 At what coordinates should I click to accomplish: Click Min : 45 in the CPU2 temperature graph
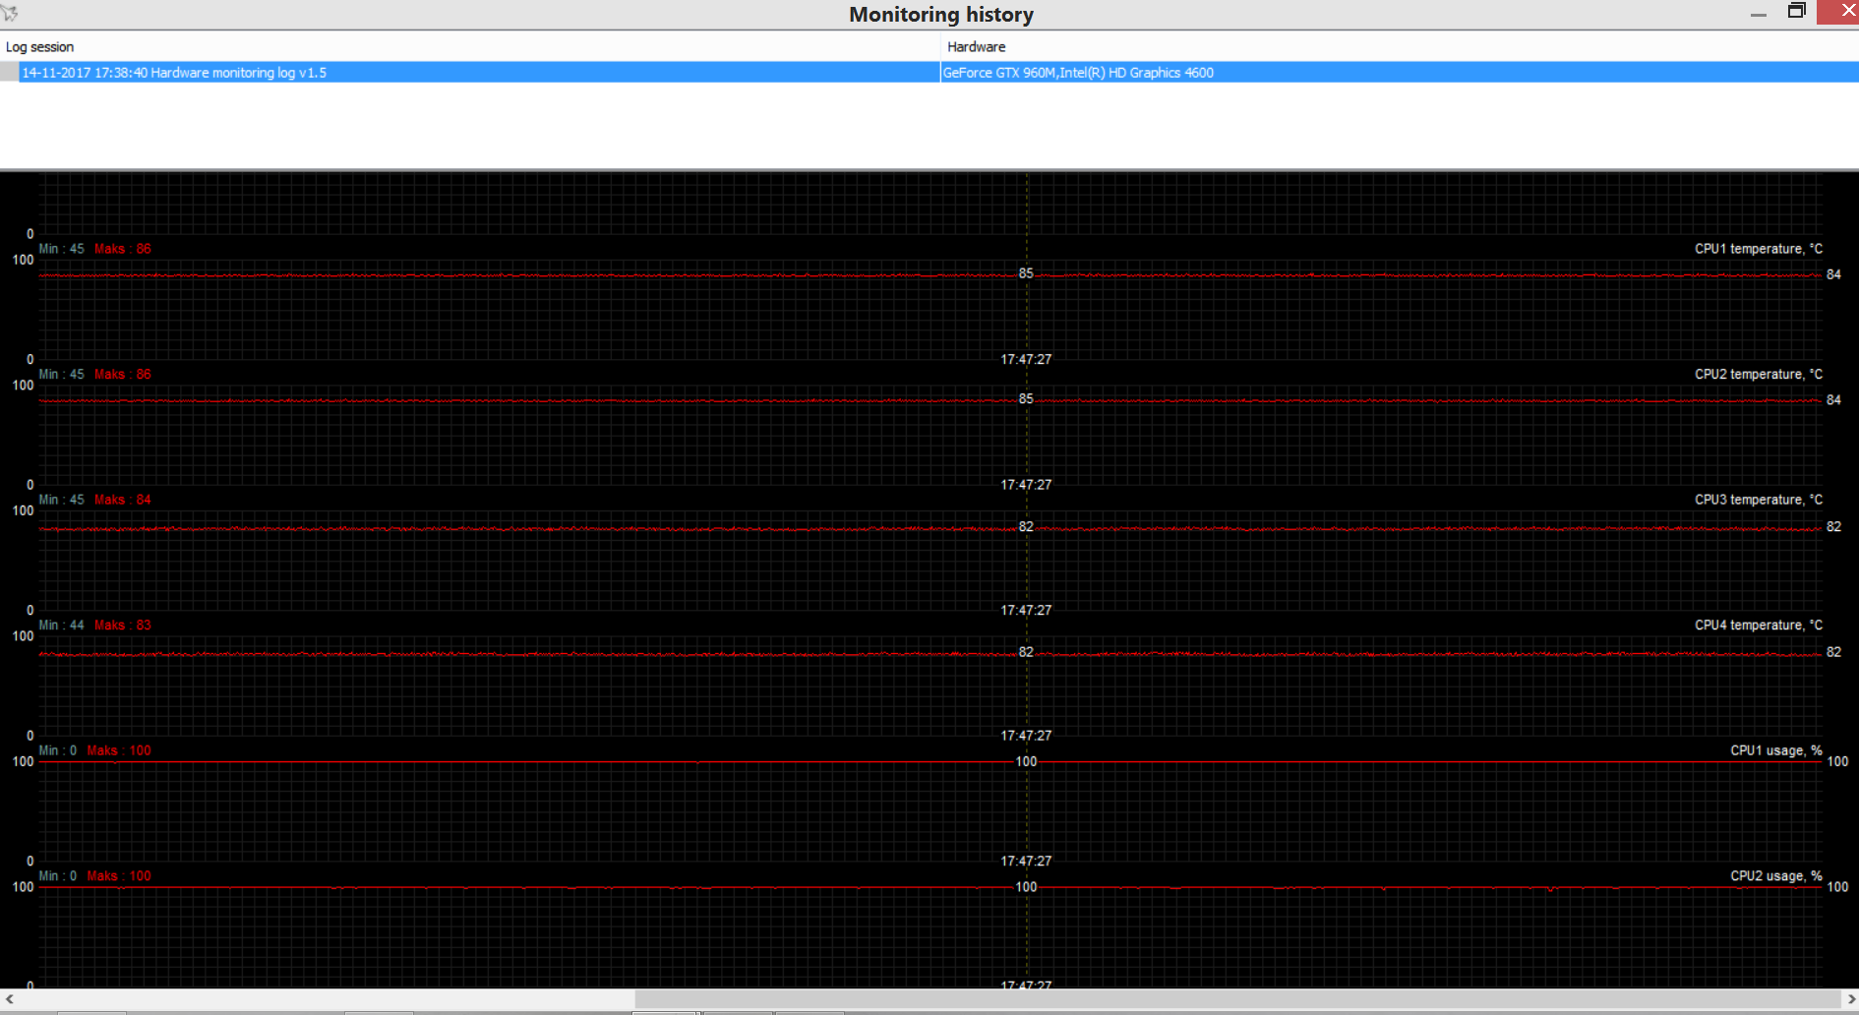point(61,374)
